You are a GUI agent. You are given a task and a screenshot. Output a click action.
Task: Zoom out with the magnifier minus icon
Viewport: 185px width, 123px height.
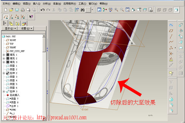tap(122, 10)
